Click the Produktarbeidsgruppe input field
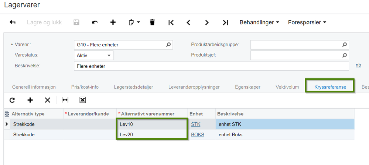 [x=300, y=45]
